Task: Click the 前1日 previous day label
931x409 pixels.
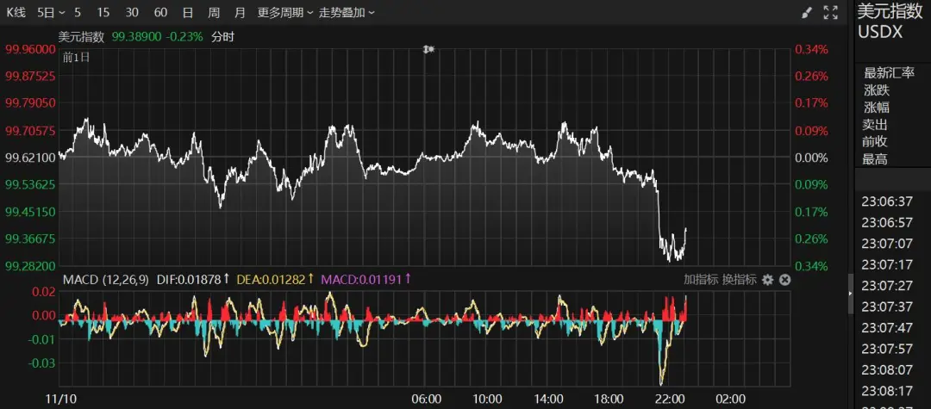Action: click(x=76, y=57)
